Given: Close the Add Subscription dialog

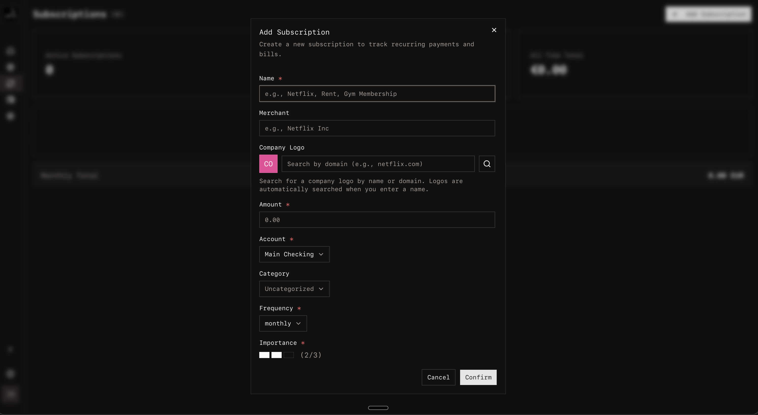Looking at the screenshot, I should point(494,30).
